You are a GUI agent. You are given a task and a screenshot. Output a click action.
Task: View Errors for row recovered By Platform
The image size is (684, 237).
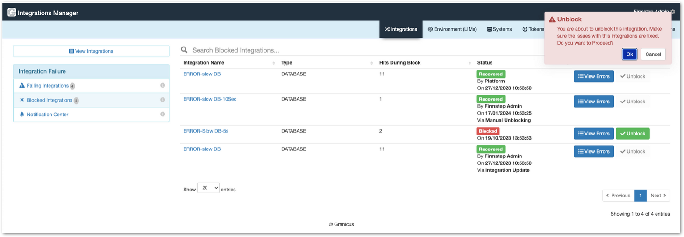coord(594,76)
